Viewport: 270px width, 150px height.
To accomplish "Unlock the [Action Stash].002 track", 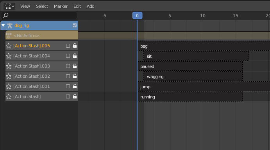I will click(x=75, y=76).
